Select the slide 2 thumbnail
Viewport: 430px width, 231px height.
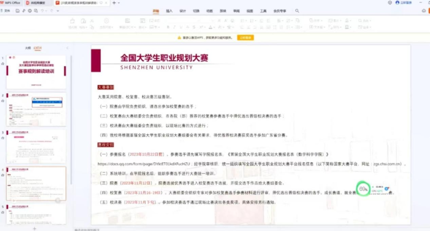tap(36, 110)
